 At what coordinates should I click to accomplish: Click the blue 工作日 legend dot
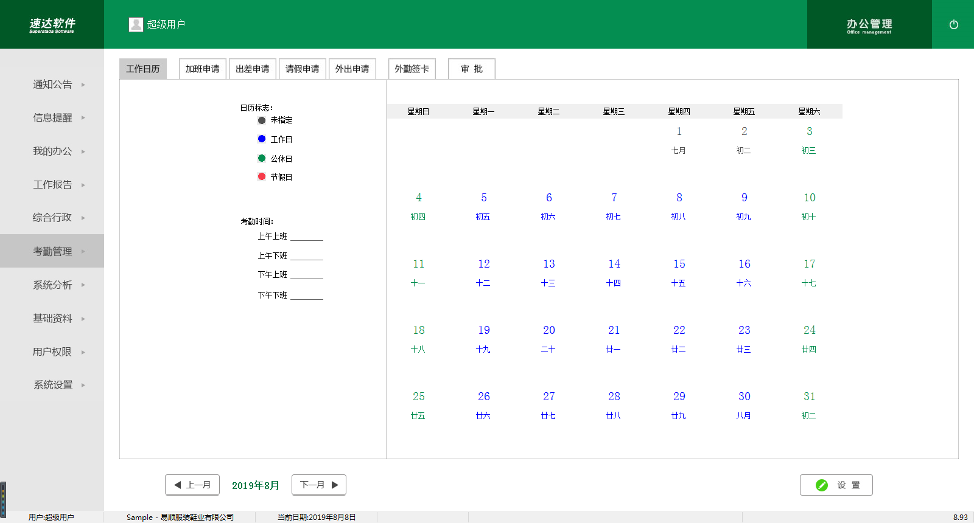tap(262, 139)
